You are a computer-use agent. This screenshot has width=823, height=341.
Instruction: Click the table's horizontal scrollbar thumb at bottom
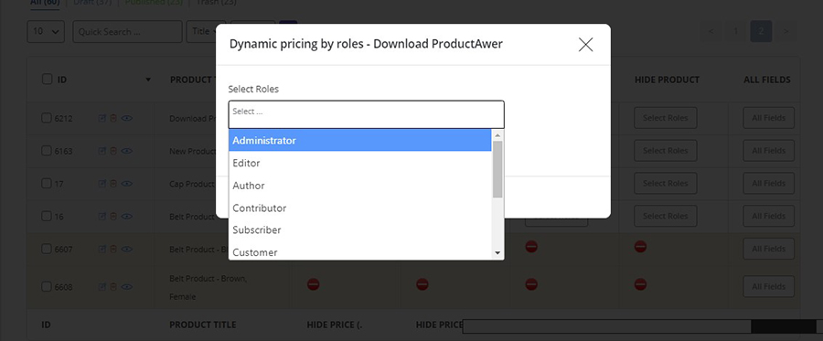783,326
